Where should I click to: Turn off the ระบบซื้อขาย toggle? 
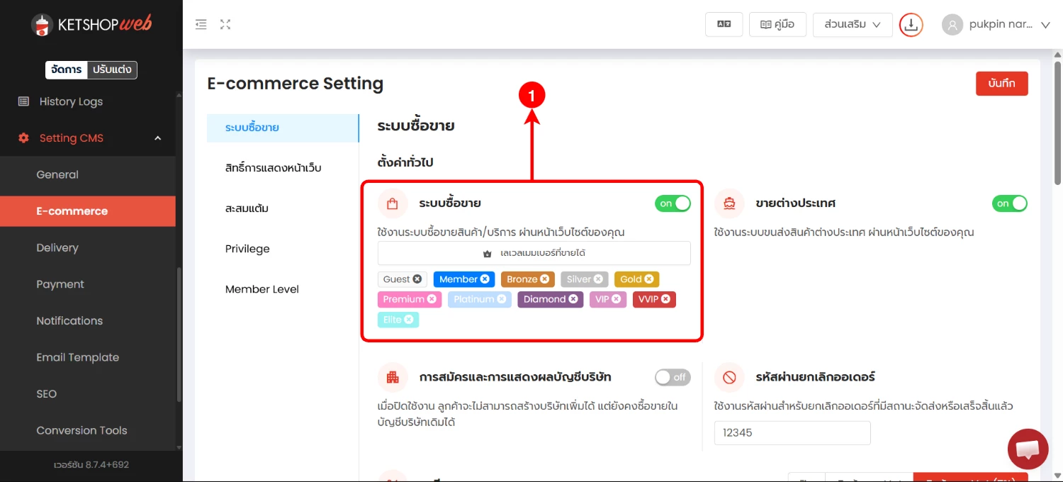coord(673,203)
